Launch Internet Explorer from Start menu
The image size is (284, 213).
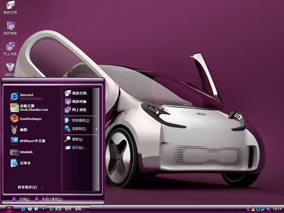pos(27,96)
